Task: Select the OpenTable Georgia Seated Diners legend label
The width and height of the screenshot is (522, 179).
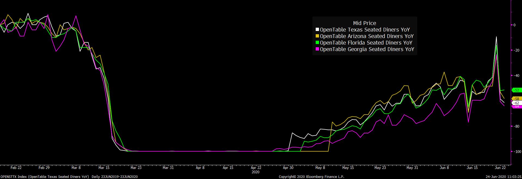Action: tap(367, 49)
